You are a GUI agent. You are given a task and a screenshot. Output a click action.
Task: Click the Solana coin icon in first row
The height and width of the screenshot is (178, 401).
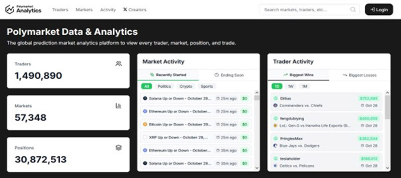[145, 98]
